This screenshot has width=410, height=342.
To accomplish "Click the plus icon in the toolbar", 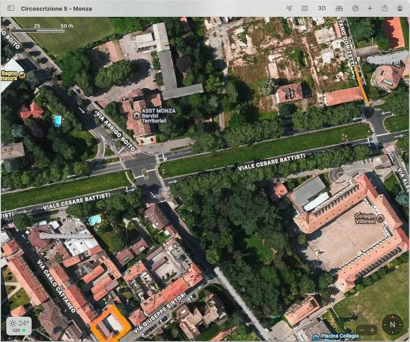I will coord(370,8).
